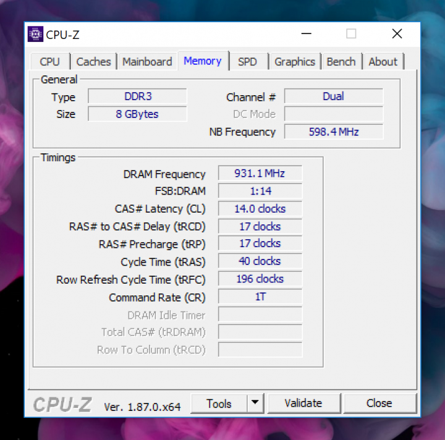This screenshot has height=440, width=445.
Task: Click the RAS# Precharge (tRP) label
Action: click(x=152, y=245)
